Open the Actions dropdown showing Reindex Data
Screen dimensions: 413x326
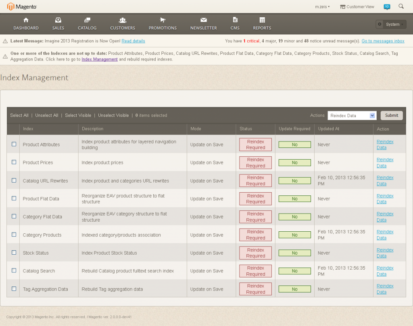352,115
